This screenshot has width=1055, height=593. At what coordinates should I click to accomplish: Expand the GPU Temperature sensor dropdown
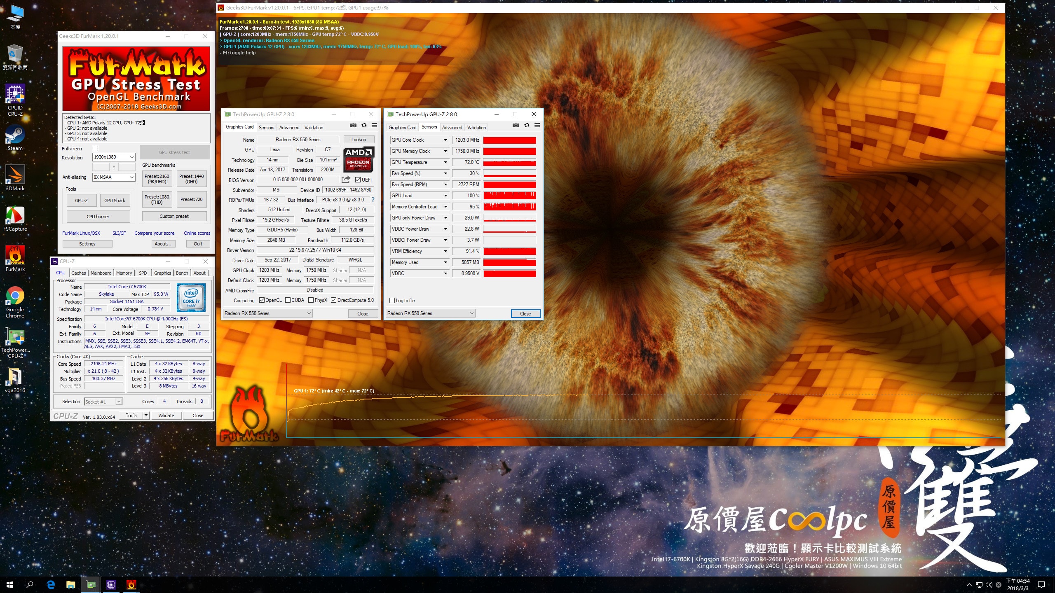445,162
